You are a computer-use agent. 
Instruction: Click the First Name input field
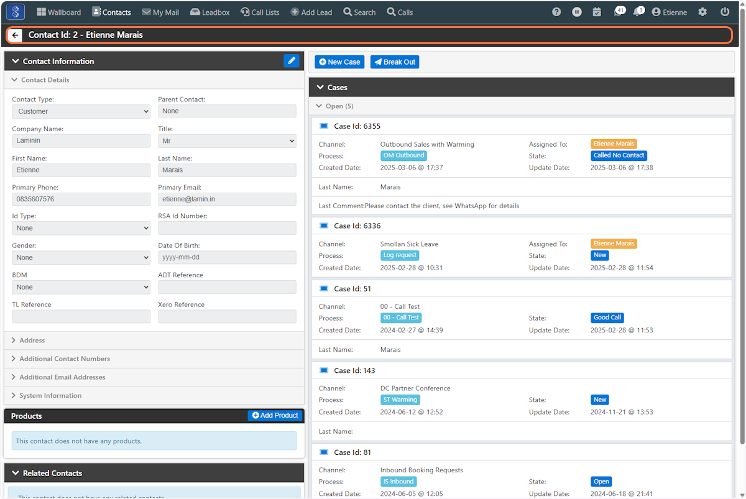[81, 170]
